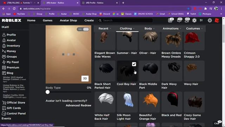The height and width of the screenshot is (127, 225).
Task: Select Dark Wavy Hair thumbnail
Action: 172,71
